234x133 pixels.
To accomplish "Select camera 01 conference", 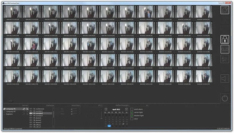I will (39, 109).
